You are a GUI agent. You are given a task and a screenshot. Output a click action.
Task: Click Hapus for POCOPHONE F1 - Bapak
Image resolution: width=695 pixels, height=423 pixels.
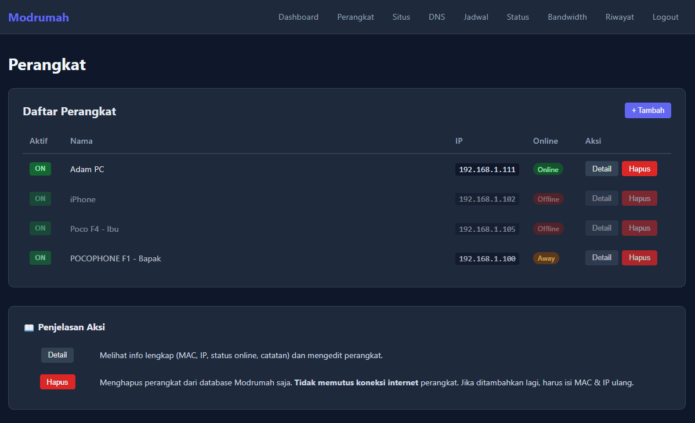tap(639, 258)
